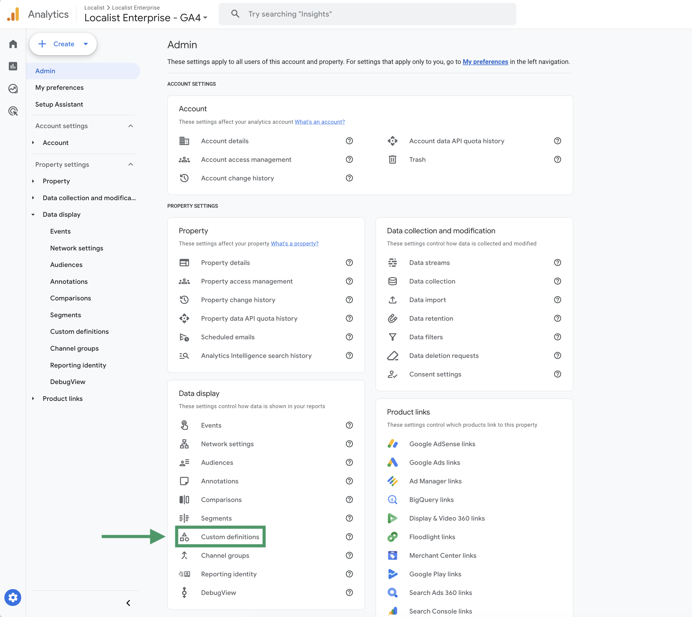Open Custom definitions in Data display card

coord(230,537)
